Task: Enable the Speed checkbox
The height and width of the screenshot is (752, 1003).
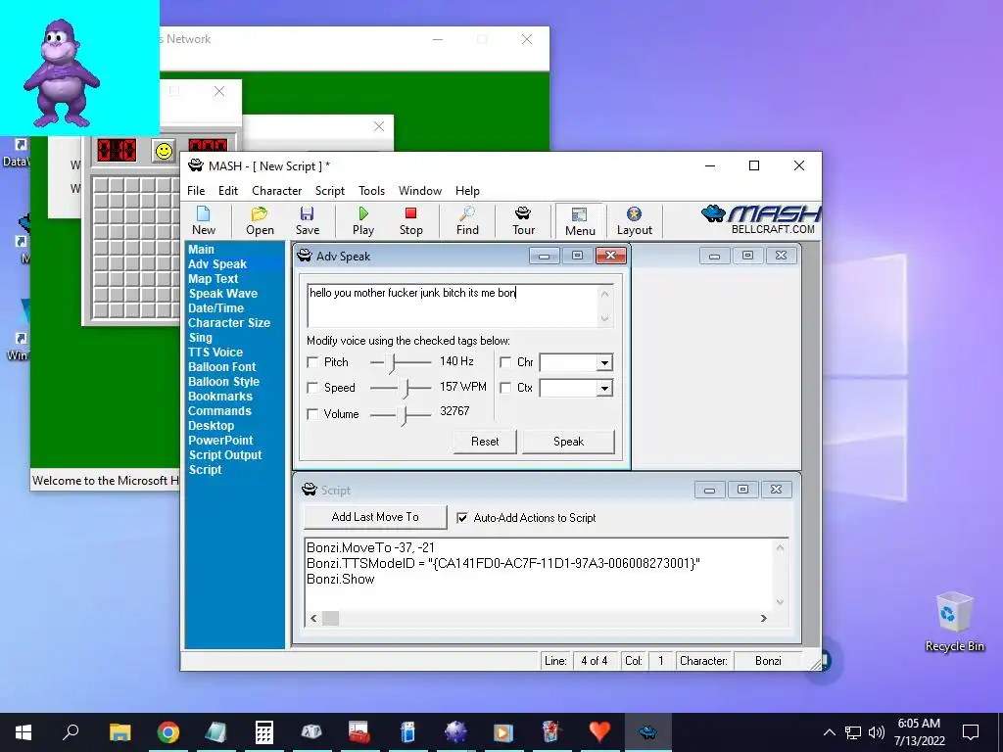Action: 312,388
